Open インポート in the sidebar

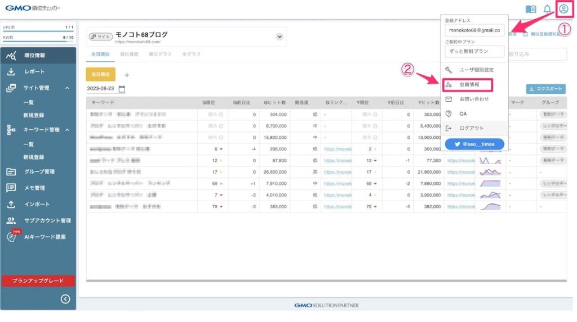coord(38,204)
